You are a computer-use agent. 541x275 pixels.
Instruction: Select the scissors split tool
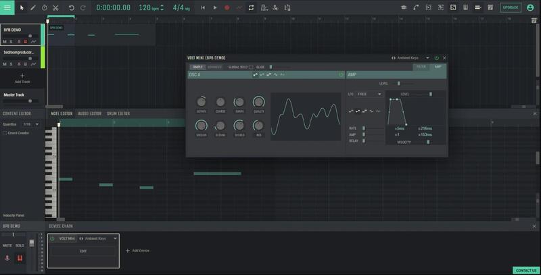(55, 7)
